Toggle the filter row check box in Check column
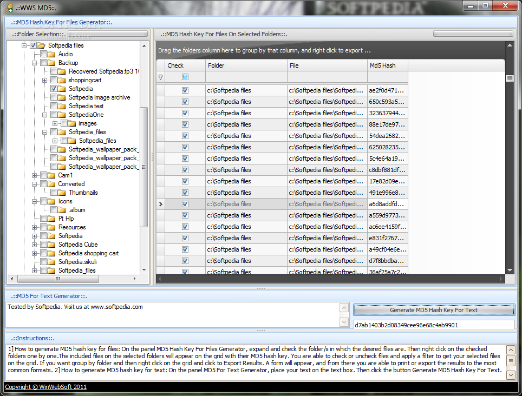The image size is (522, 396). 185,77
